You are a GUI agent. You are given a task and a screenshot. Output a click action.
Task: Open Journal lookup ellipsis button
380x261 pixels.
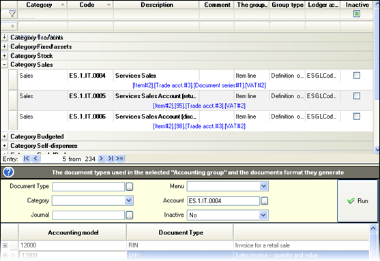coord(130,215)
